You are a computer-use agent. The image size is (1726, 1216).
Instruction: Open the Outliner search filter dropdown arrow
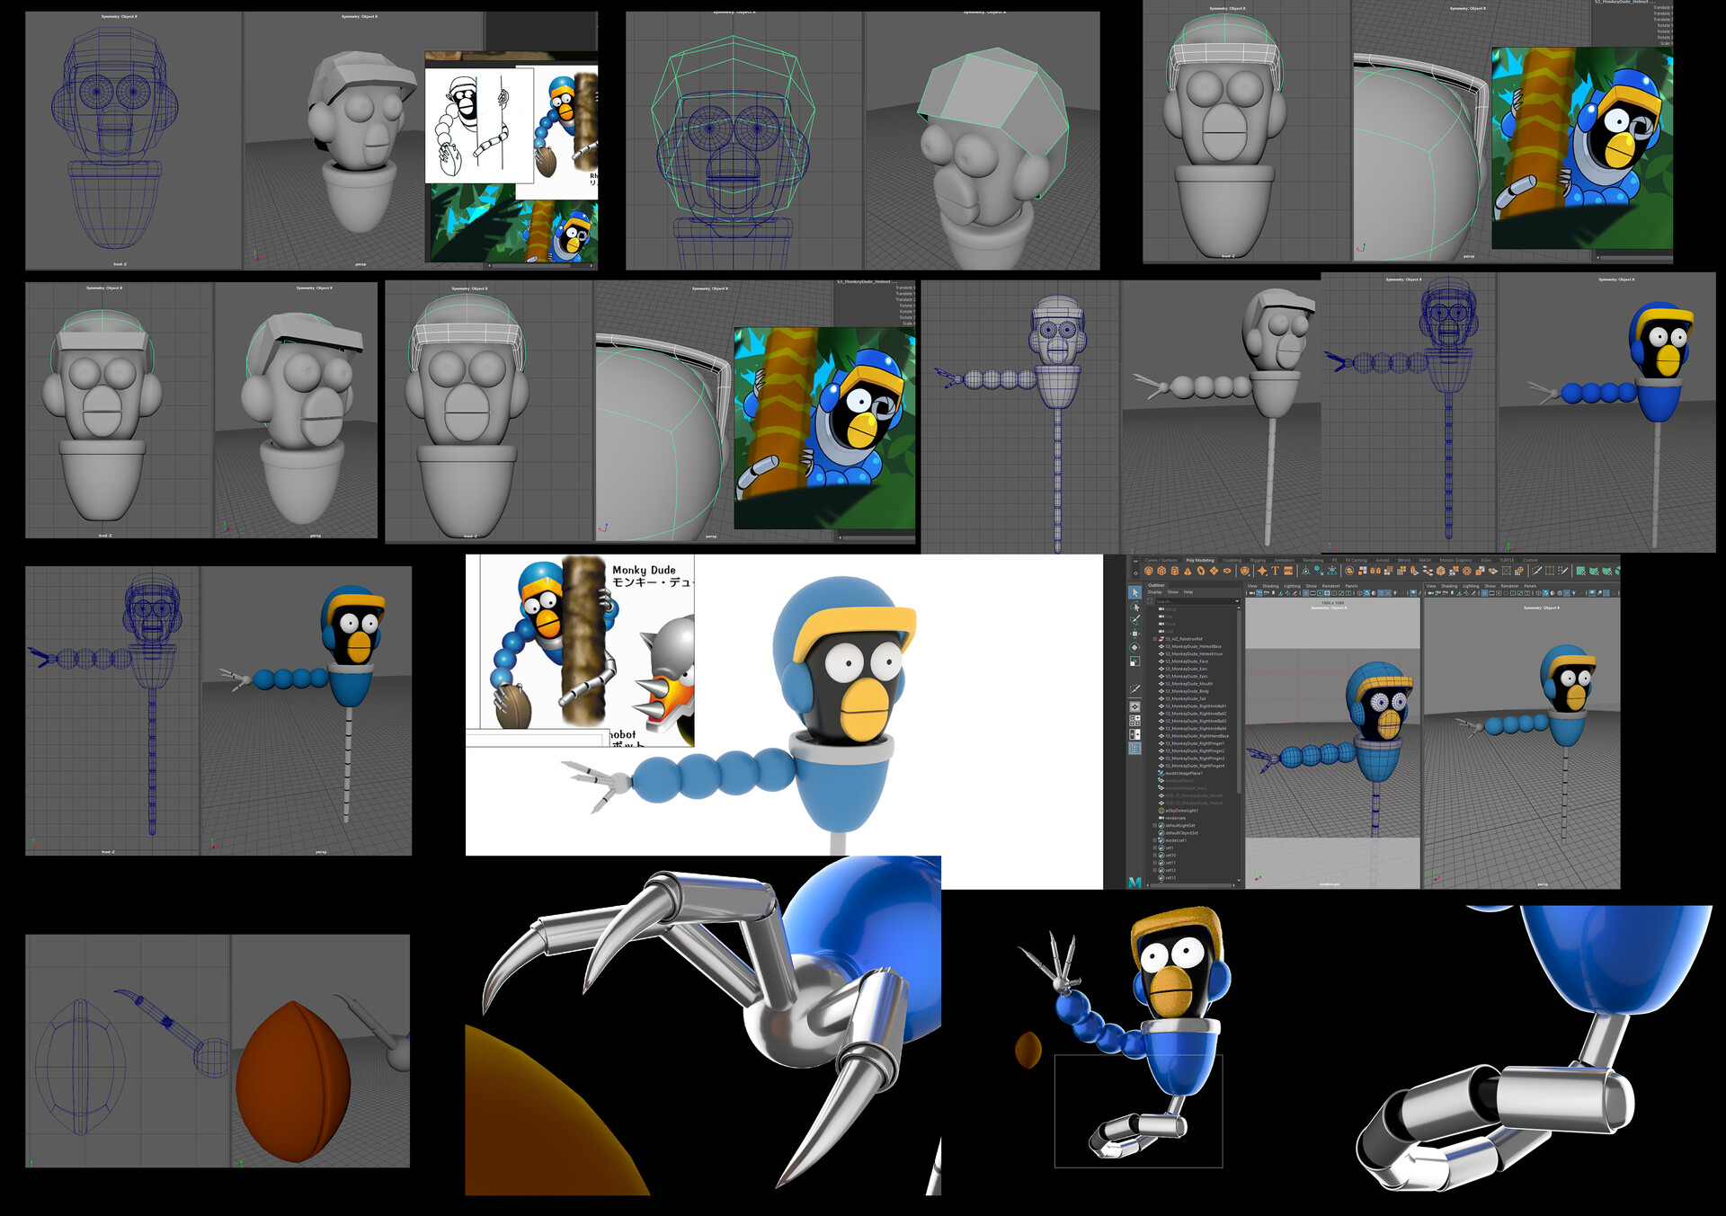click(1237, 601)
